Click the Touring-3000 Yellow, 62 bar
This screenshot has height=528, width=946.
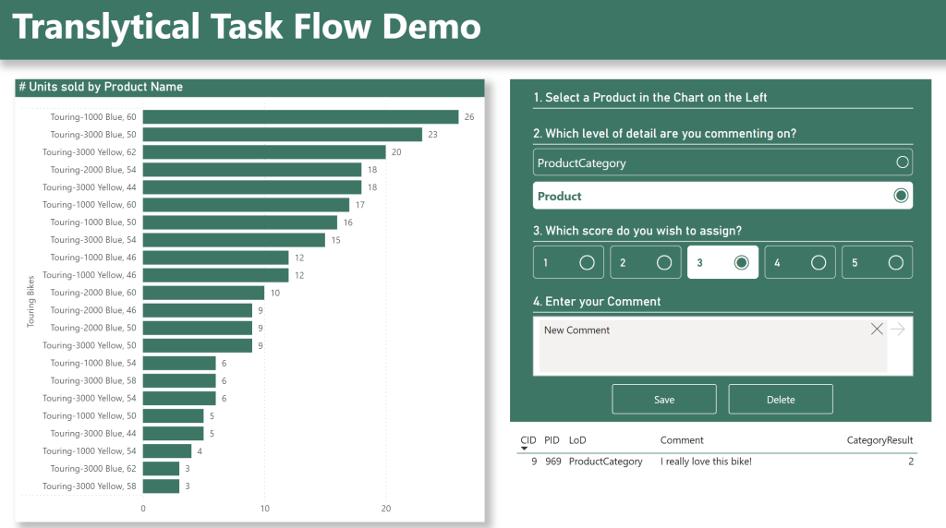[264, 152]
